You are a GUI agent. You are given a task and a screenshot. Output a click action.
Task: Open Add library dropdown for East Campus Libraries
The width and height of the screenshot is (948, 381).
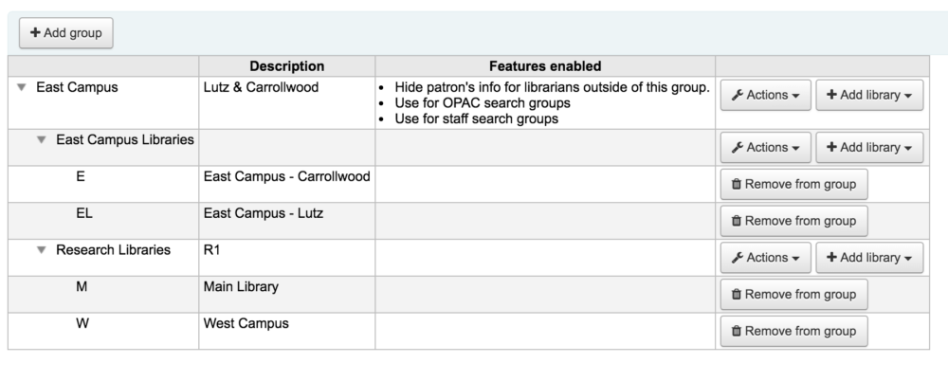pos(869,148)
